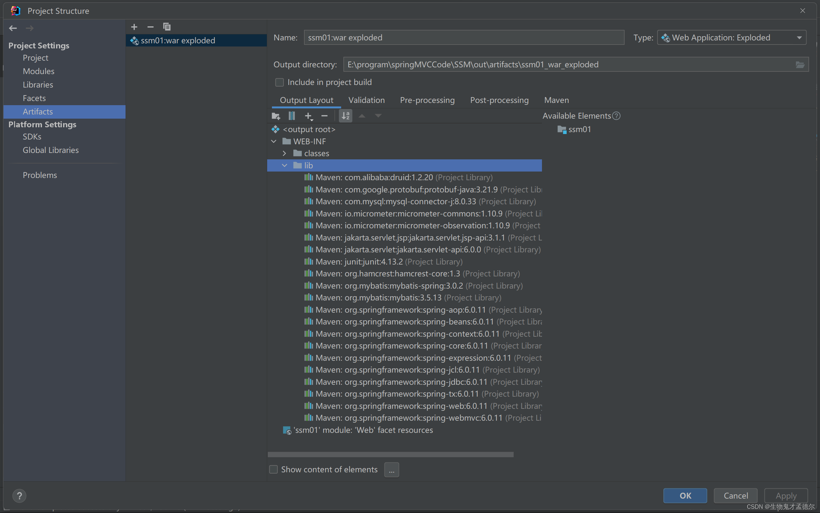Check Show content of elements
This screenshot has width=820, height=513.
tap(274, 469)
